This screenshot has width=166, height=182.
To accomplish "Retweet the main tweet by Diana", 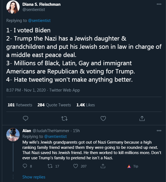I will click(x=64, y=118).
